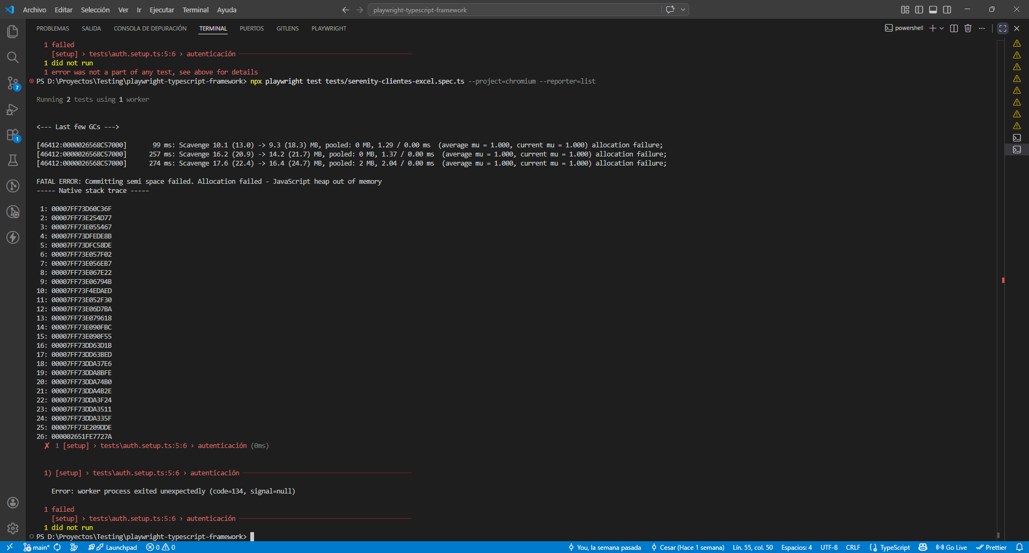Switch to the PLAYWRIGHT tab
The image size is (1029, 553).
[328, 28]
